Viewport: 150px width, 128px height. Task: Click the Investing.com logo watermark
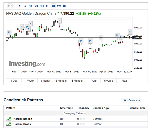(x=27, y=64)
